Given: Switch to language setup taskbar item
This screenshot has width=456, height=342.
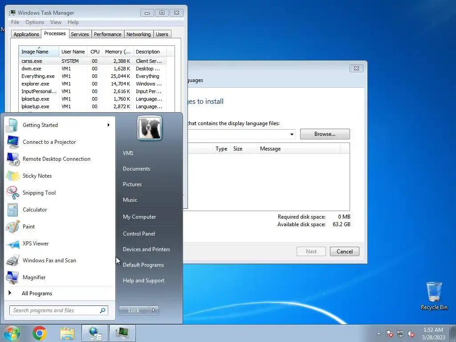Looking at the screenshot, I should point(95,333).
